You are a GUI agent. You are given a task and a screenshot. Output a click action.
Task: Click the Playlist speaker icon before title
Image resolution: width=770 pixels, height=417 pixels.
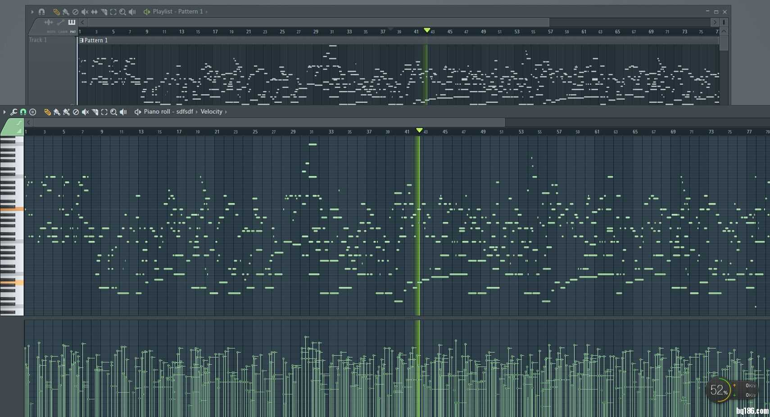click(x=146, y=12)
